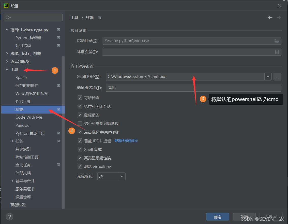Browse folder icon in 启动目录 field

click(x=277, y=41)
